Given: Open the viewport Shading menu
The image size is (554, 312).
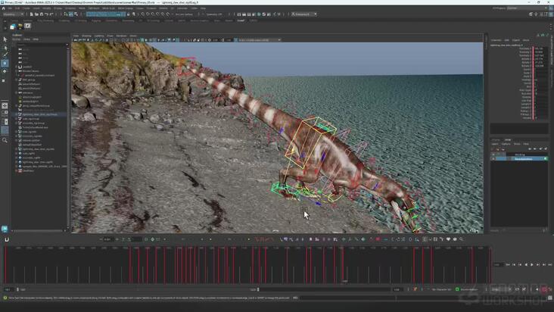Looking at the screenshot, I should (86, 36).
